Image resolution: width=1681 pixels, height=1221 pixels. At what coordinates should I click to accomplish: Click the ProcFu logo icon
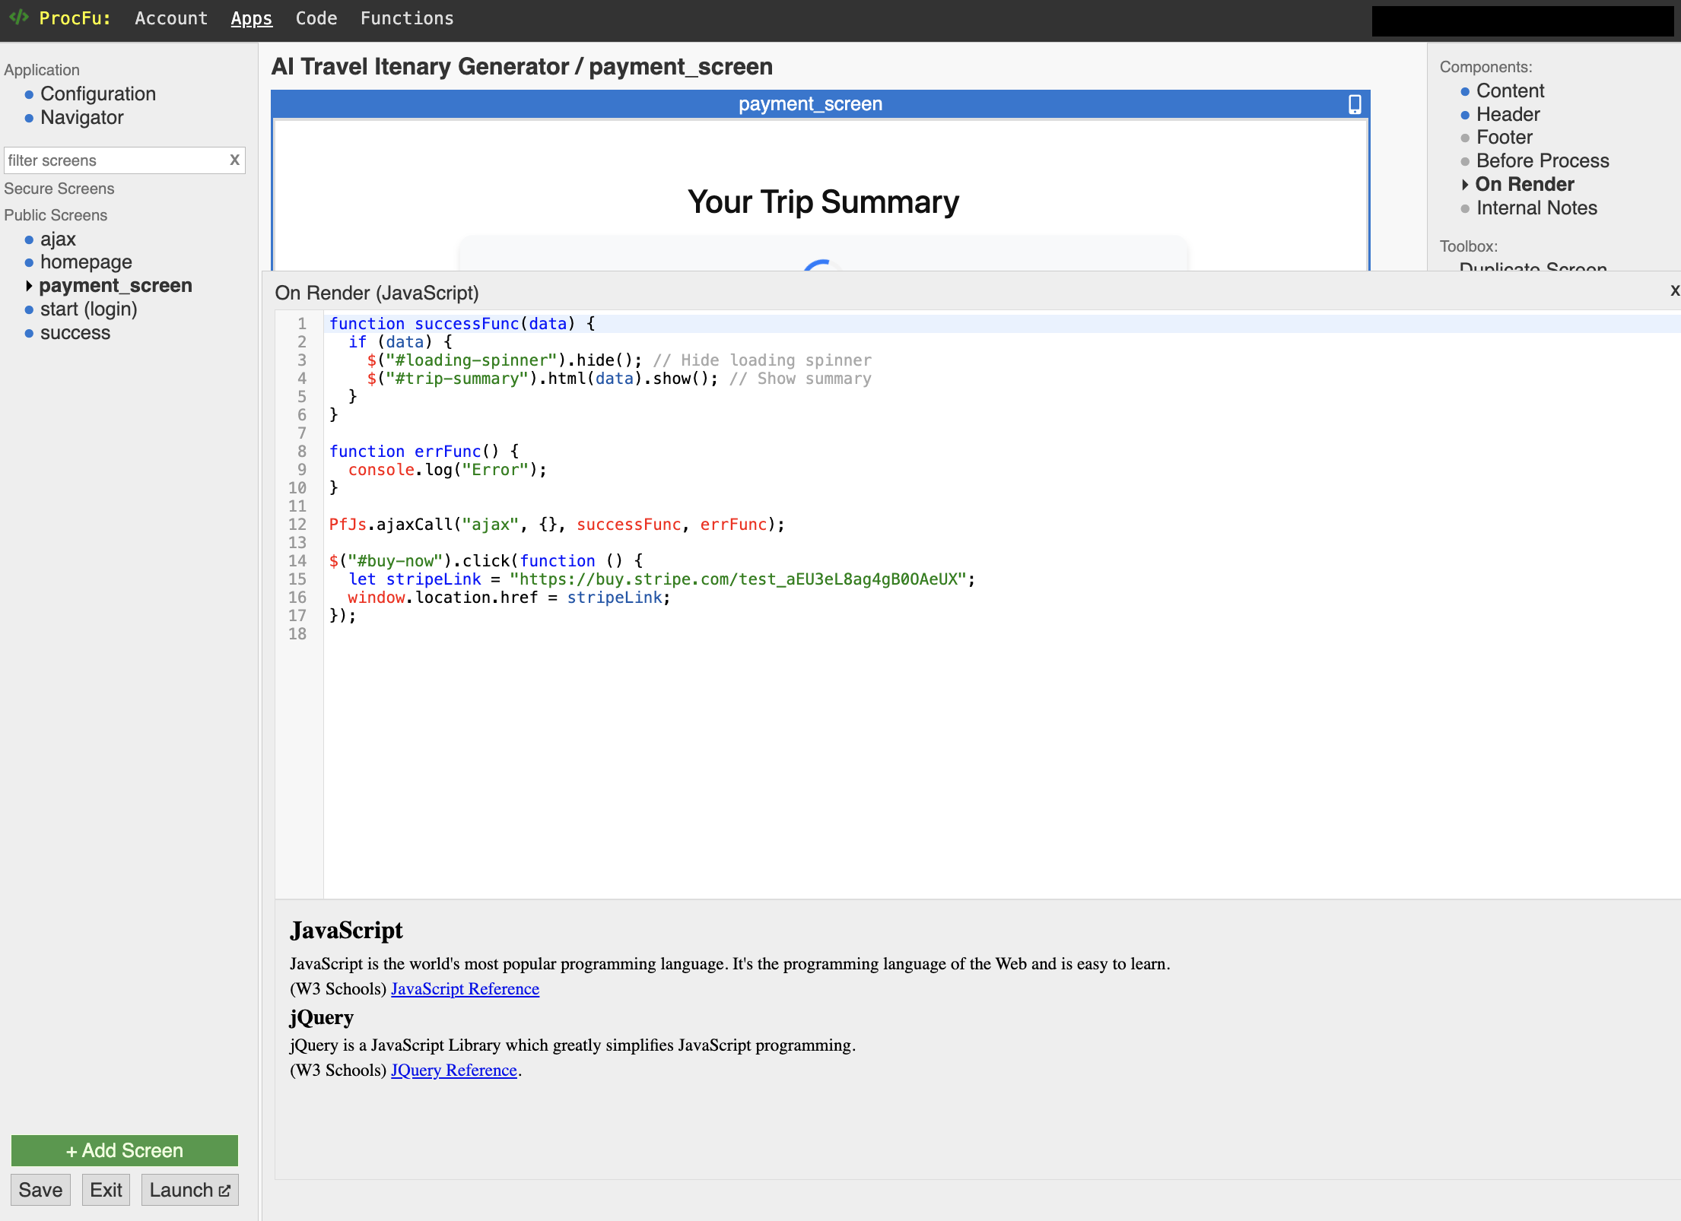pos(19,18)
